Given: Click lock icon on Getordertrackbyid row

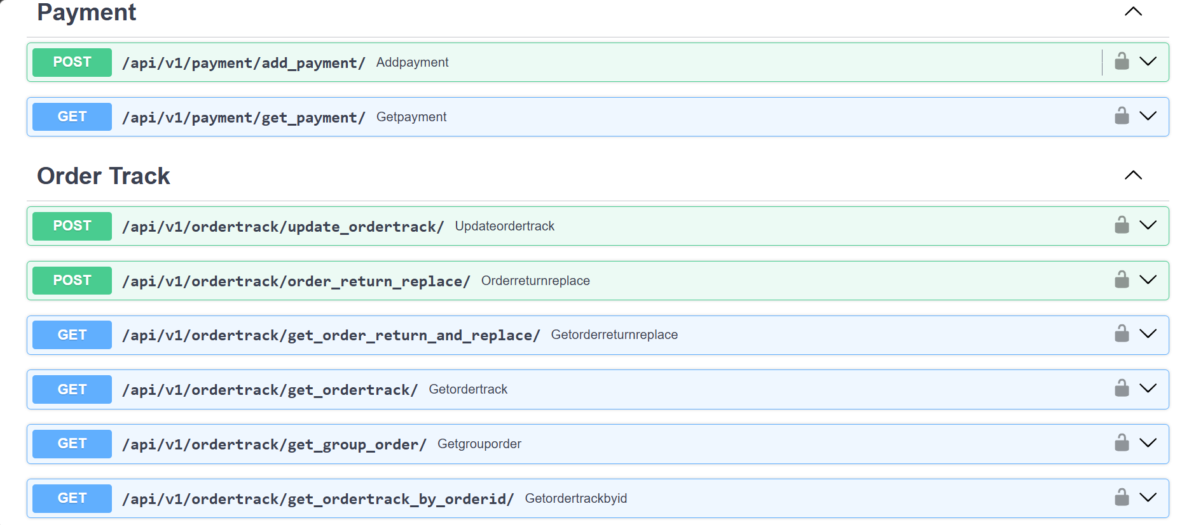Looking at the screenshot, I should click(x=1122, y=498).
